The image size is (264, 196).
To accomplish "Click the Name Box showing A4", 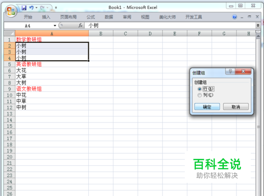I will coord(28,26).
